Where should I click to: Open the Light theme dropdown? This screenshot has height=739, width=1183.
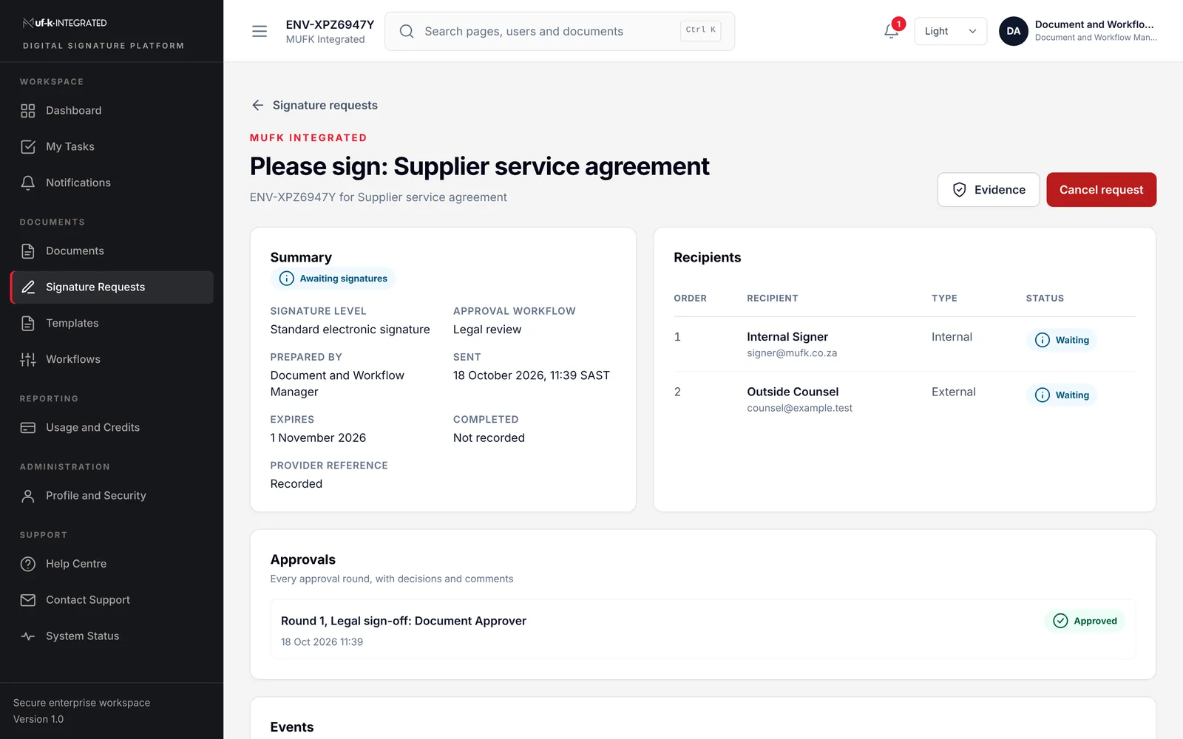[951, 31]
